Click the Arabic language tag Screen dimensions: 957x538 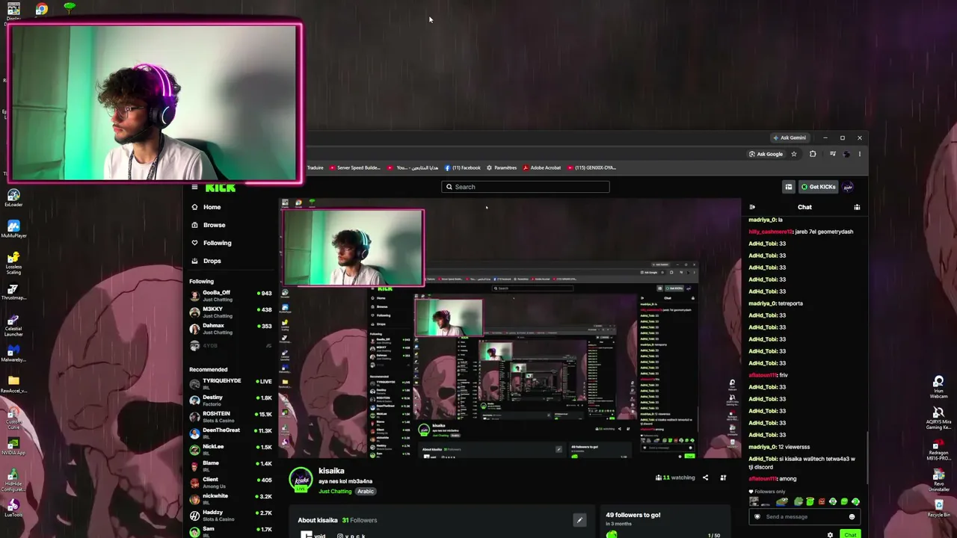tap(366, 492)
